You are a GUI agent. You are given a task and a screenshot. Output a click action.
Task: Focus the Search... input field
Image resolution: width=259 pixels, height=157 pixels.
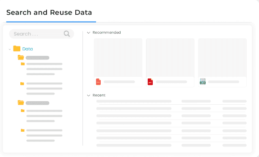pyautogui.click(x=41, y=34)
